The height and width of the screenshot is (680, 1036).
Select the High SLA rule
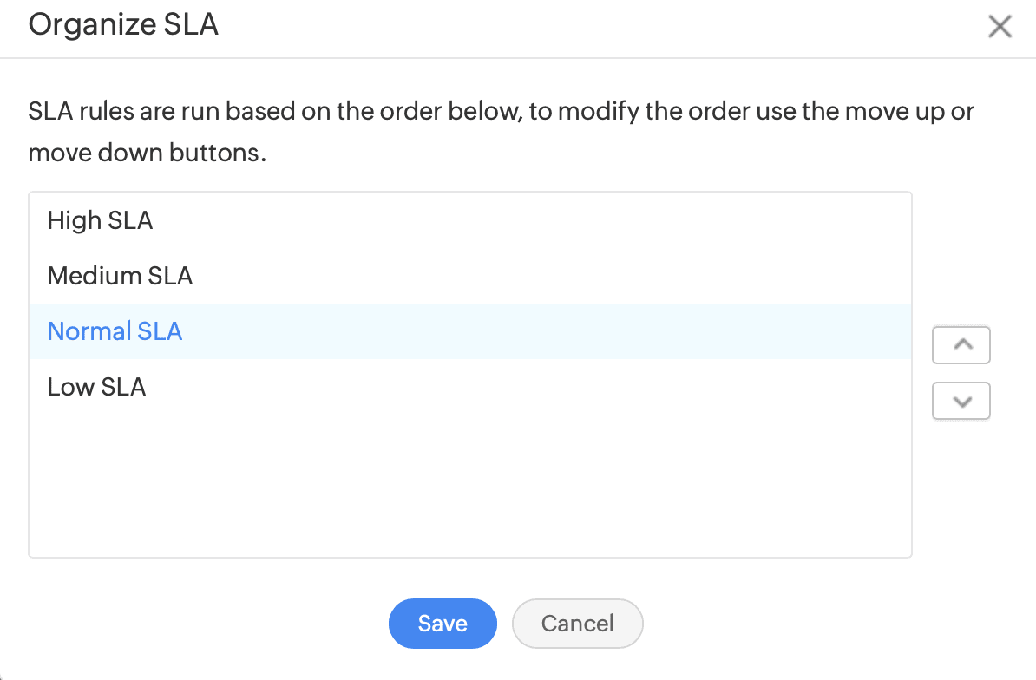tap(100, 220)
